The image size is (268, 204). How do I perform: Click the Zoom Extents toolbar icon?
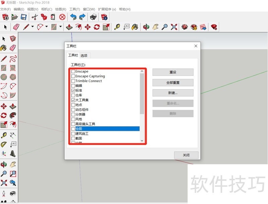coord(174,27)
